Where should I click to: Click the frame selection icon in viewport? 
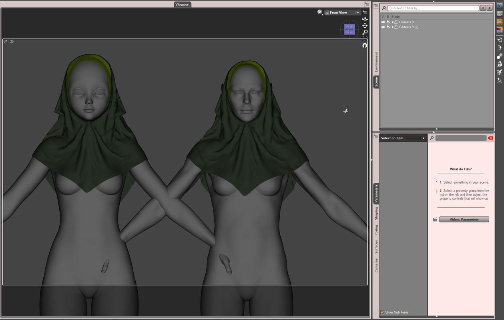click(x=365, y=39)
